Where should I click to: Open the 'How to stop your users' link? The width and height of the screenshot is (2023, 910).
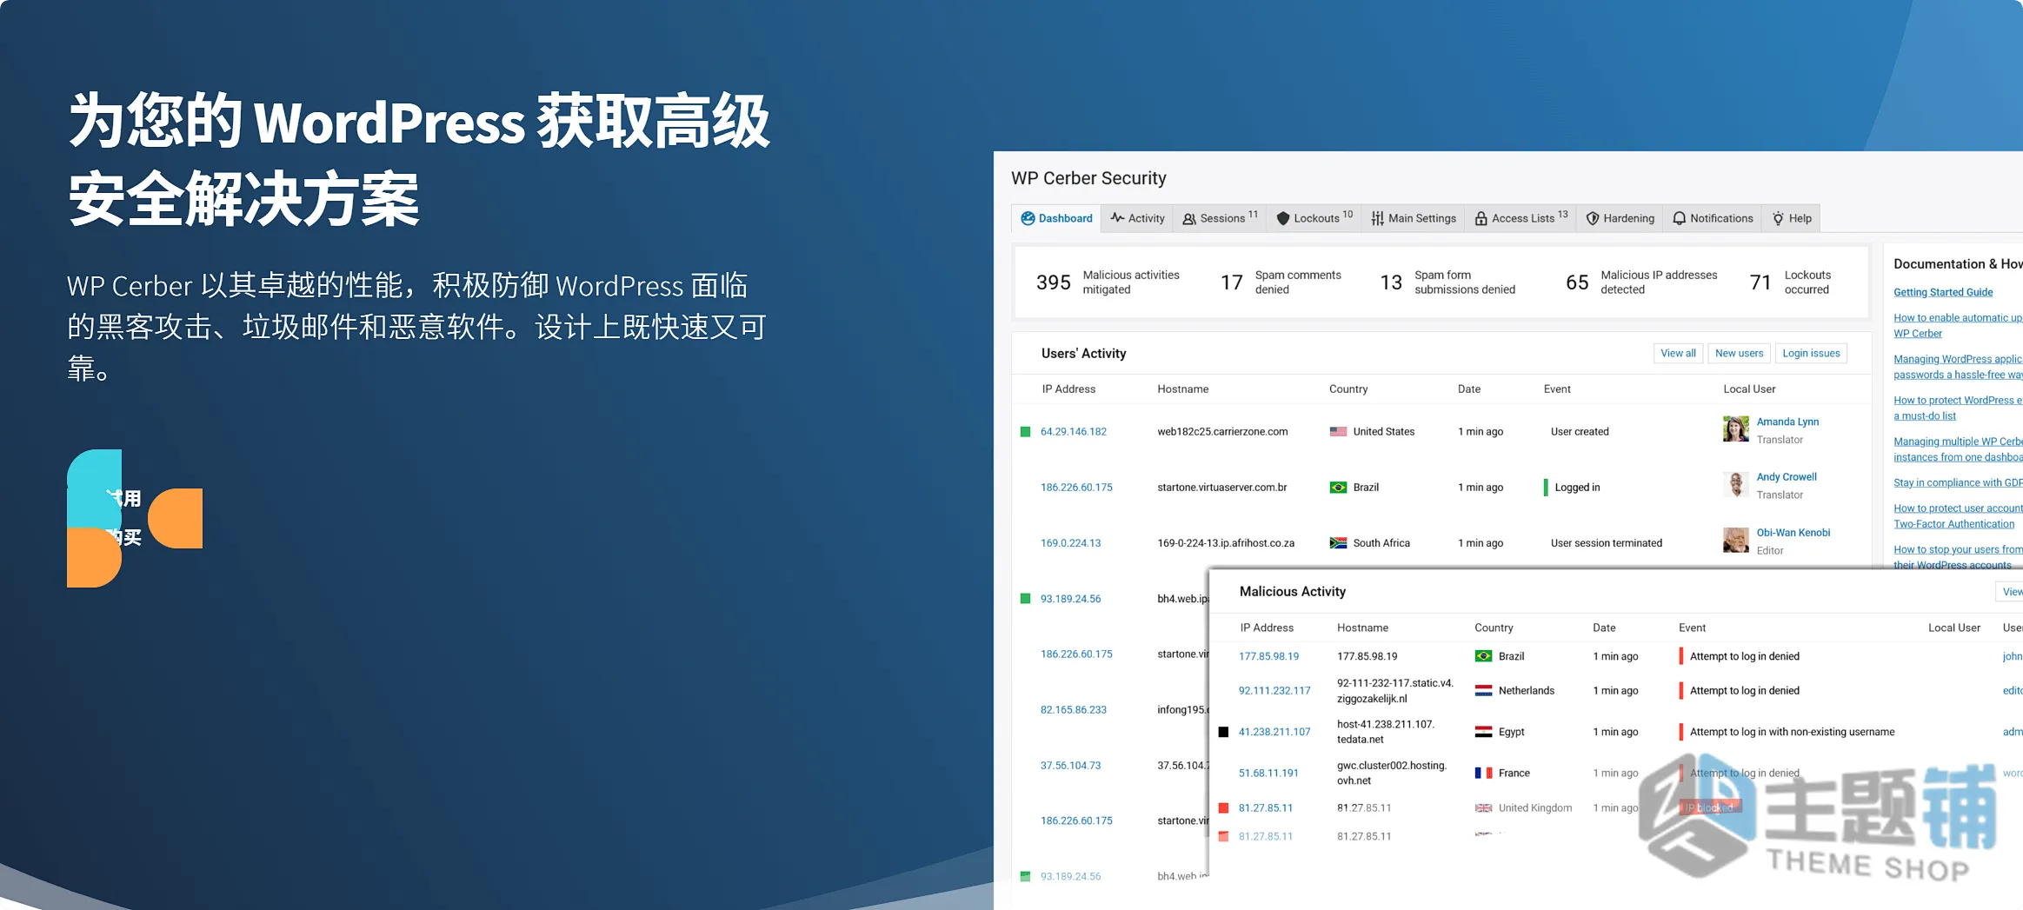pos(1958,557)
